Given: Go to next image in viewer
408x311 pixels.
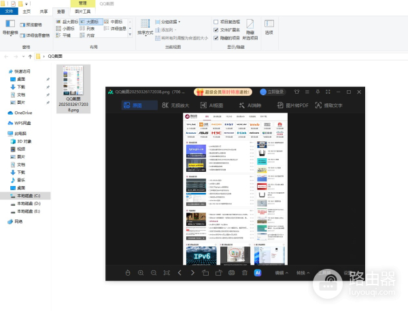Looking at the screenshot, I should (192, 273).
